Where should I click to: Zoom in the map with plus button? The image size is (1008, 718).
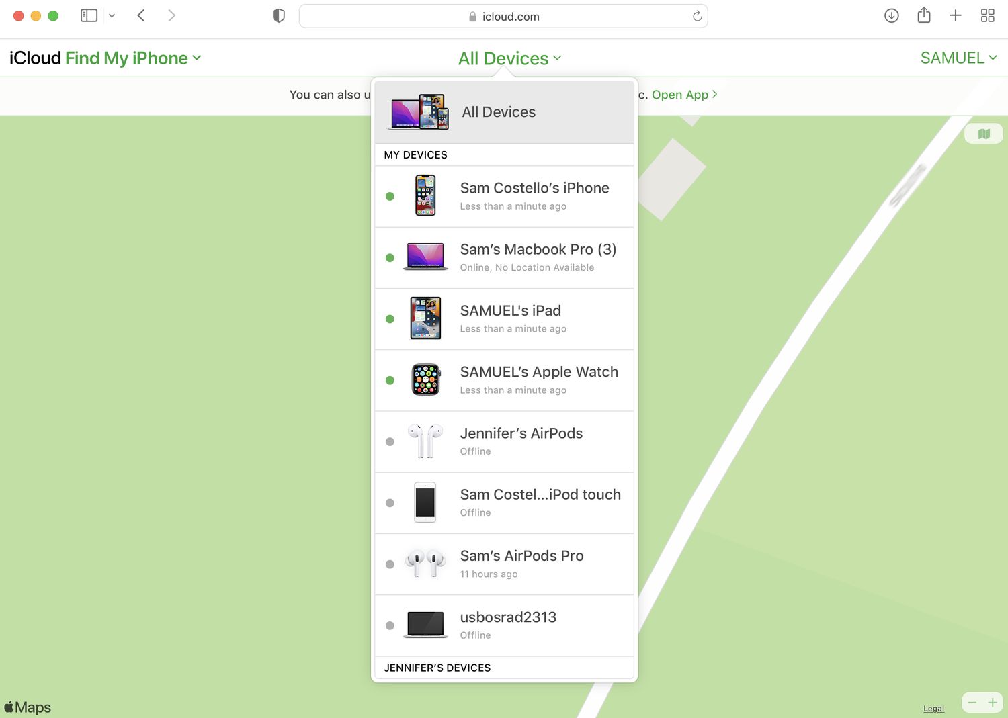pos(993,703)
